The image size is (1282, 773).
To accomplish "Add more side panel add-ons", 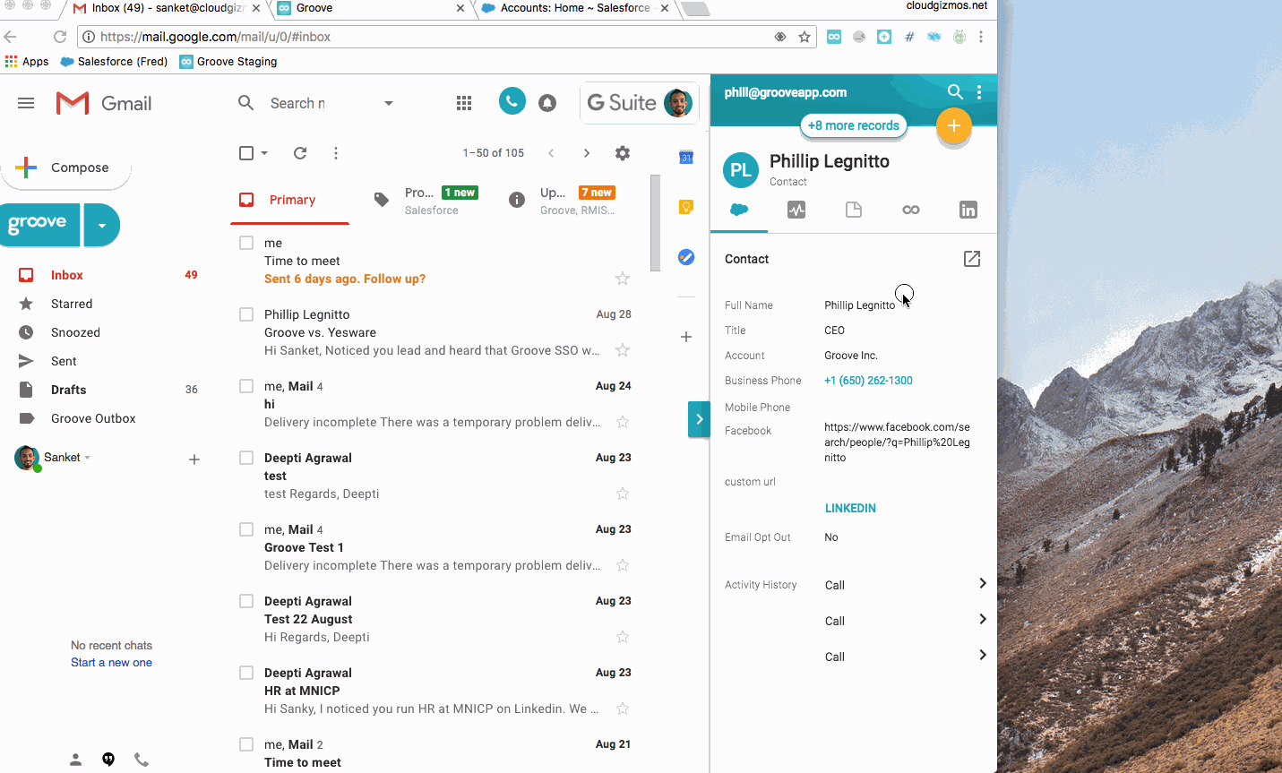I will click(686, 337).
